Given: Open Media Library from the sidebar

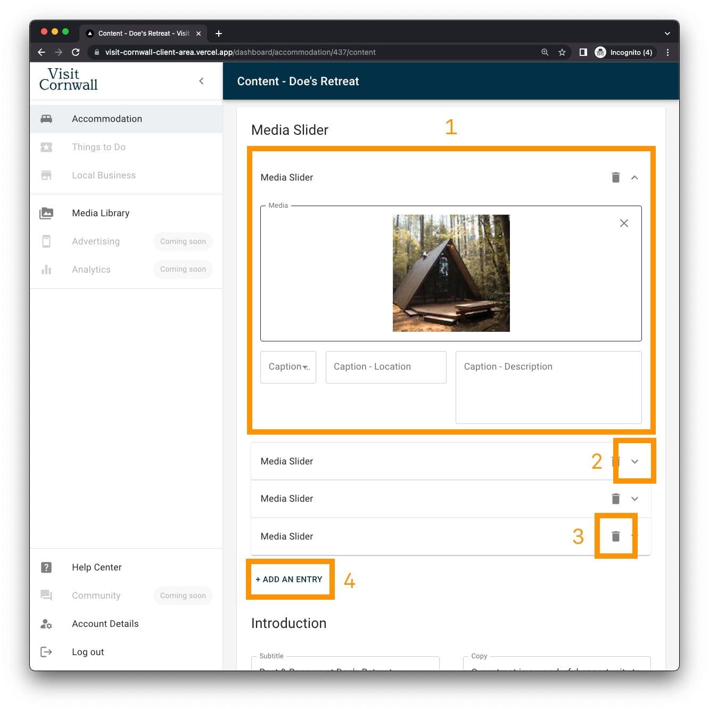Looking at the screenshot, I should pyautogui.click(x=101, y=213).
